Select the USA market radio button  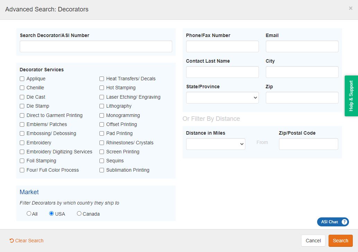(51, 214)
